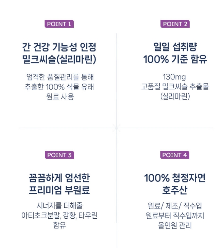The width and height of the screenshot is (223, 248).
Task: Click the 밀크씨슬(실리마린) heading line
Action: point(59,59)
